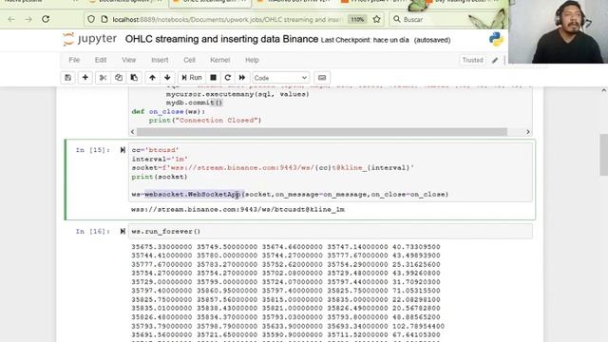Open the Insert menu

pos(160,60)
